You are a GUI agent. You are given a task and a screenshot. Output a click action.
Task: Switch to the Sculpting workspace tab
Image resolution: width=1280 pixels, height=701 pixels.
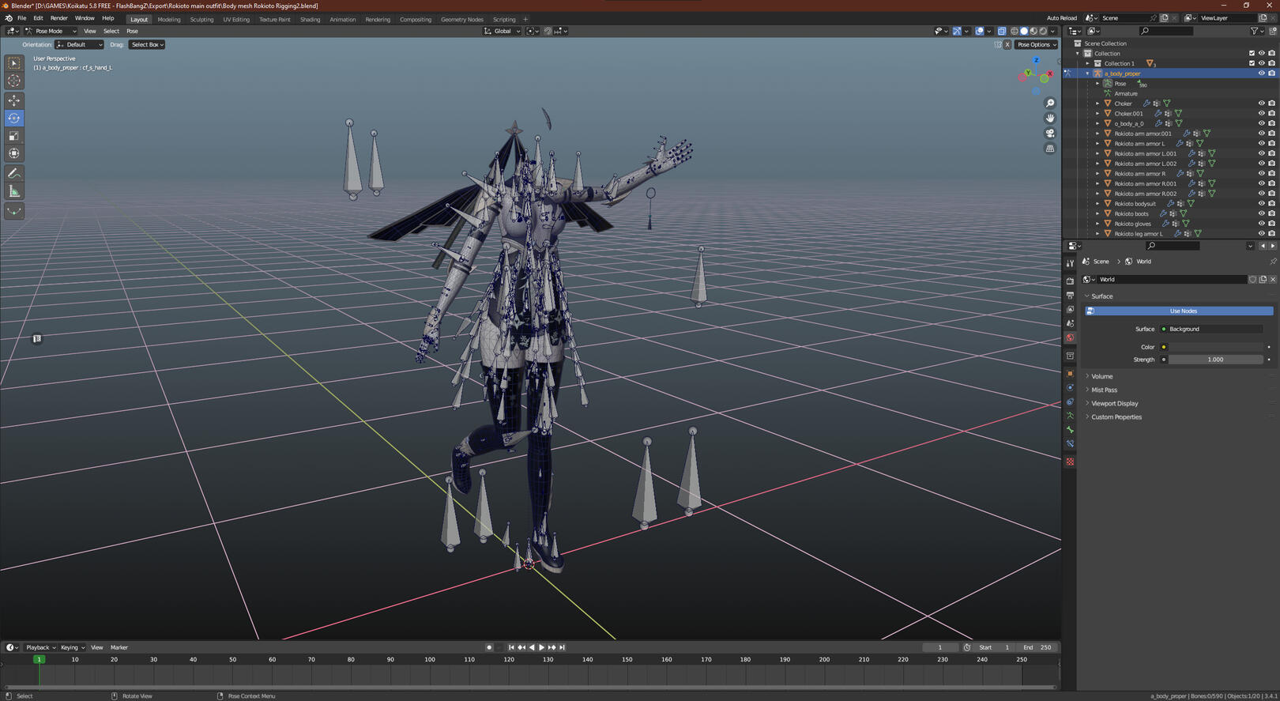(x=201, y=20)
